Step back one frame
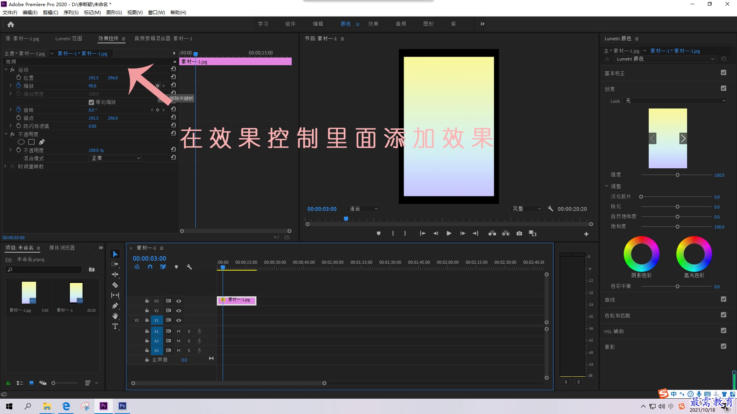The image size is (737, 414). tap(436, 233)
